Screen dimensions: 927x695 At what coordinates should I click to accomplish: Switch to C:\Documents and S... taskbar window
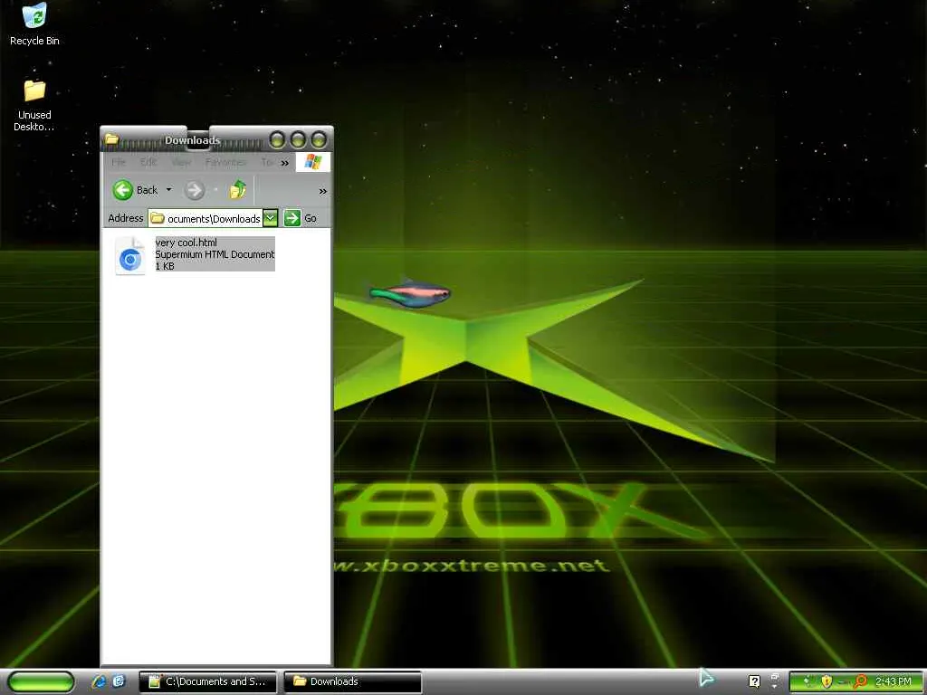pyautogui.click(x=207, y=681)
